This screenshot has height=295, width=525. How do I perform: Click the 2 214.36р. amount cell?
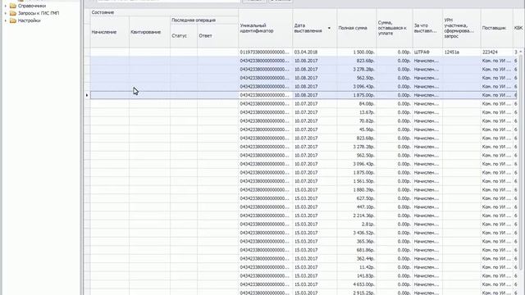pos(357,216)
